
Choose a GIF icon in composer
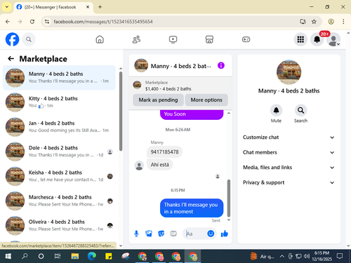(173, 234)
